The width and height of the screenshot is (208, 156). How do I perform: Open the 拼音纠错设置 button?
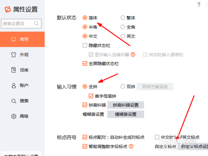pos(126,105)
